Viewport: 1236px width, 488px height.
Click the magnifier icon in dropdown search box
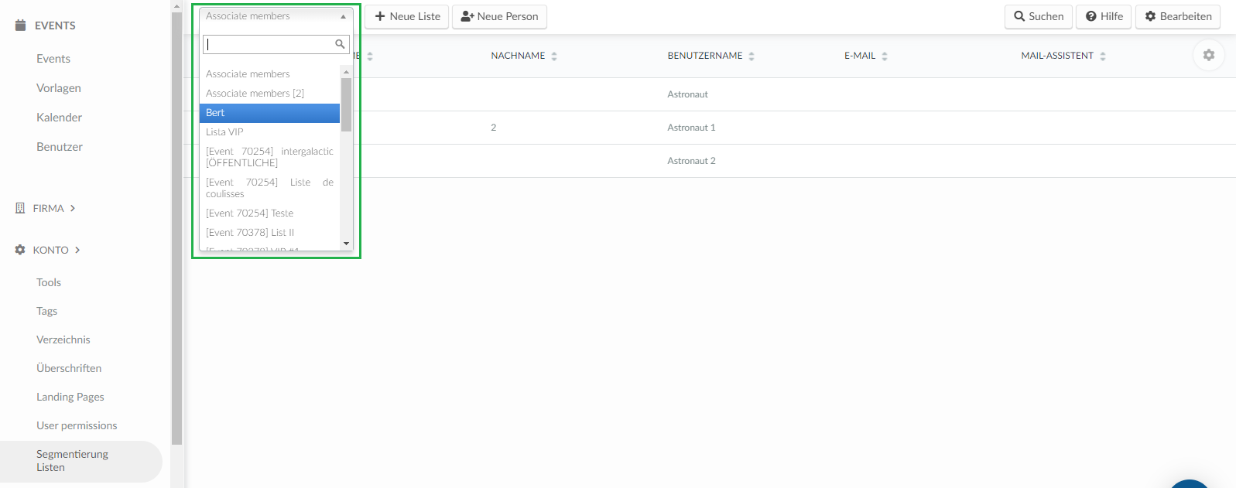(340, 44)
